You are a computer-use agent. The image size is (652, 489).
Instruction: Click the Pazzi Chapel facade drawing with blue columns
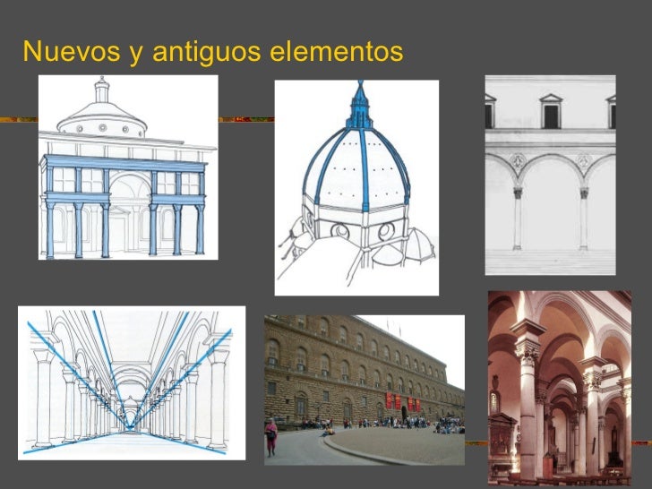click(128, 167)
